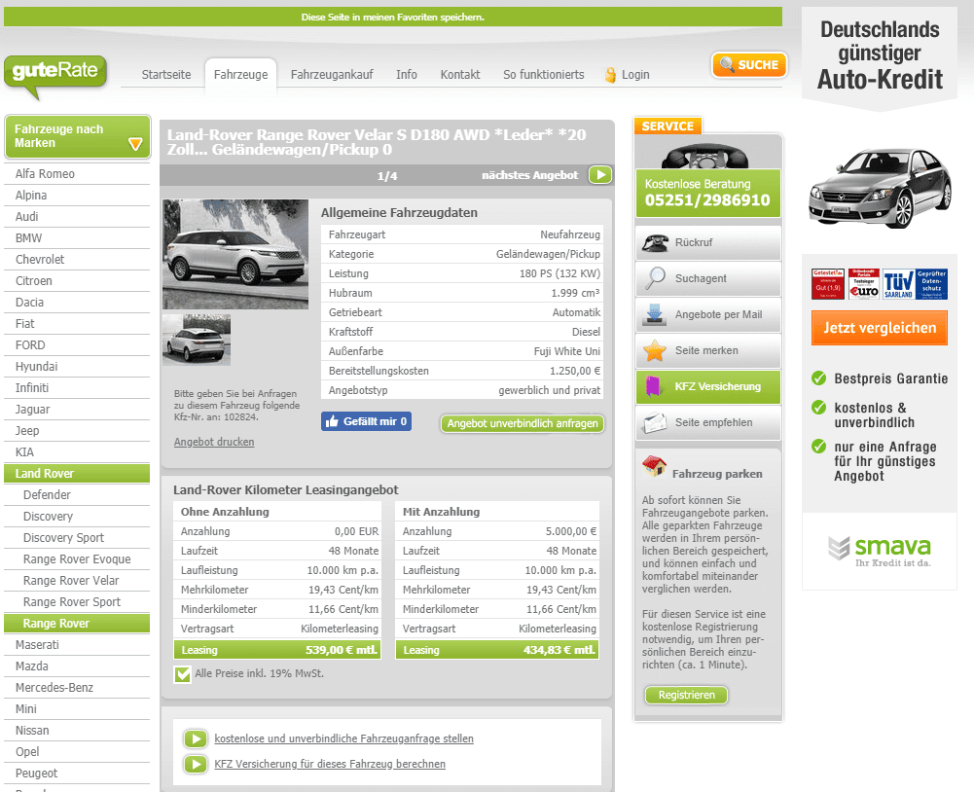Go to the Info tab

[x=407, y=75]
